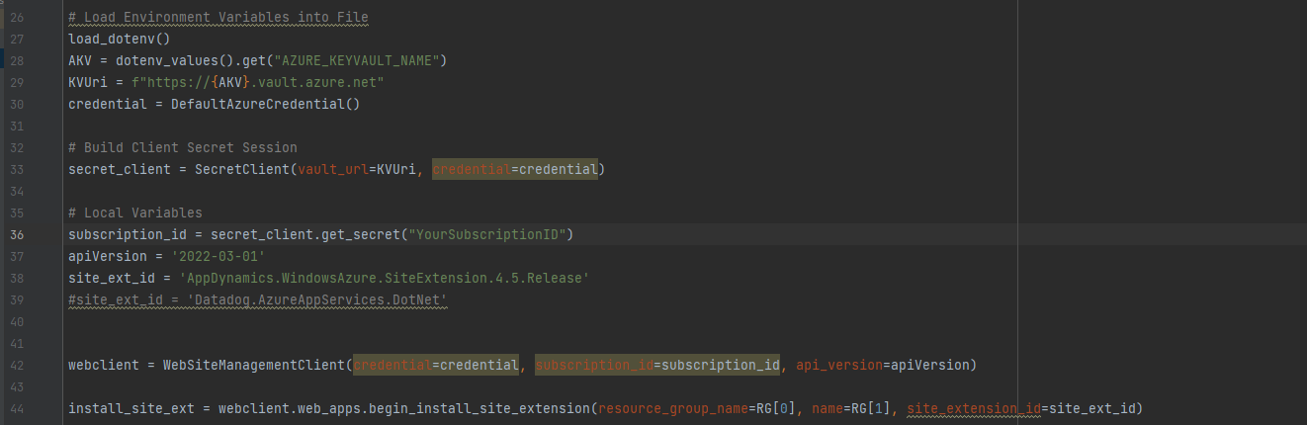Click gutter line number 38
The width and height of the screenshot is (1307, 425).
pos(17,278)
